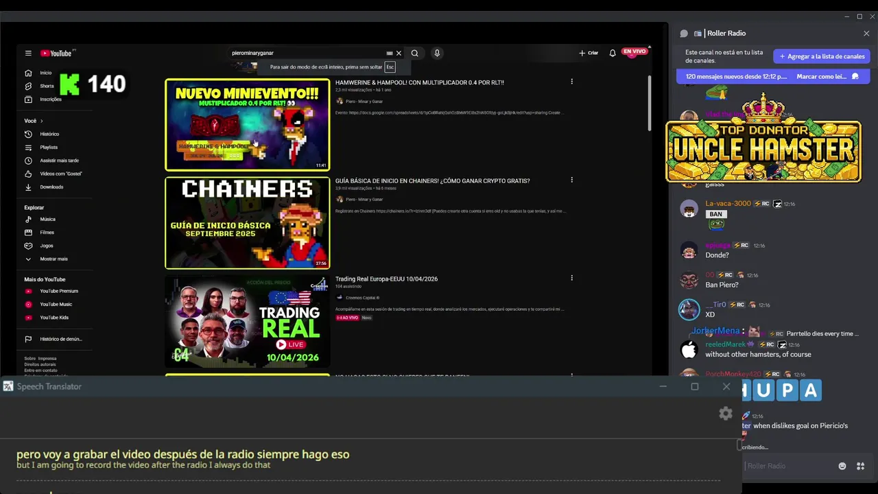Jump to 120 mensajes nuevos banner
Image resolution: width=878 pixels, height=494 pixels.
tap(736, 77)
